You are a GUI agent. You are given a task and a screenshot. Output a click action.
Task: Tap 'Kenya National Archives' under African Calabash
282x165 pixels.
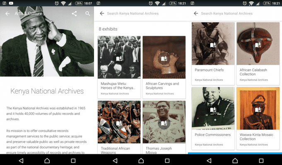(x=253, y=80)
